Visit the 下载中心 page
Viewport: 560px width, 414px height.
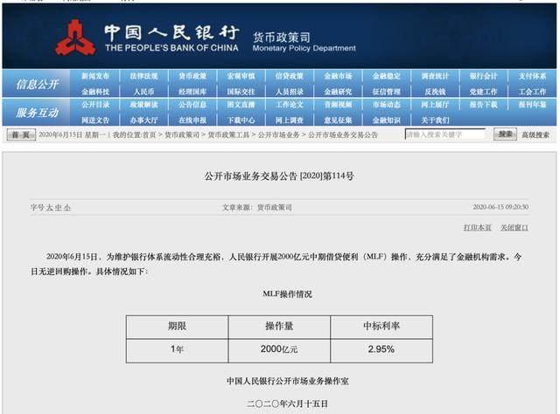tap(241, 121)
